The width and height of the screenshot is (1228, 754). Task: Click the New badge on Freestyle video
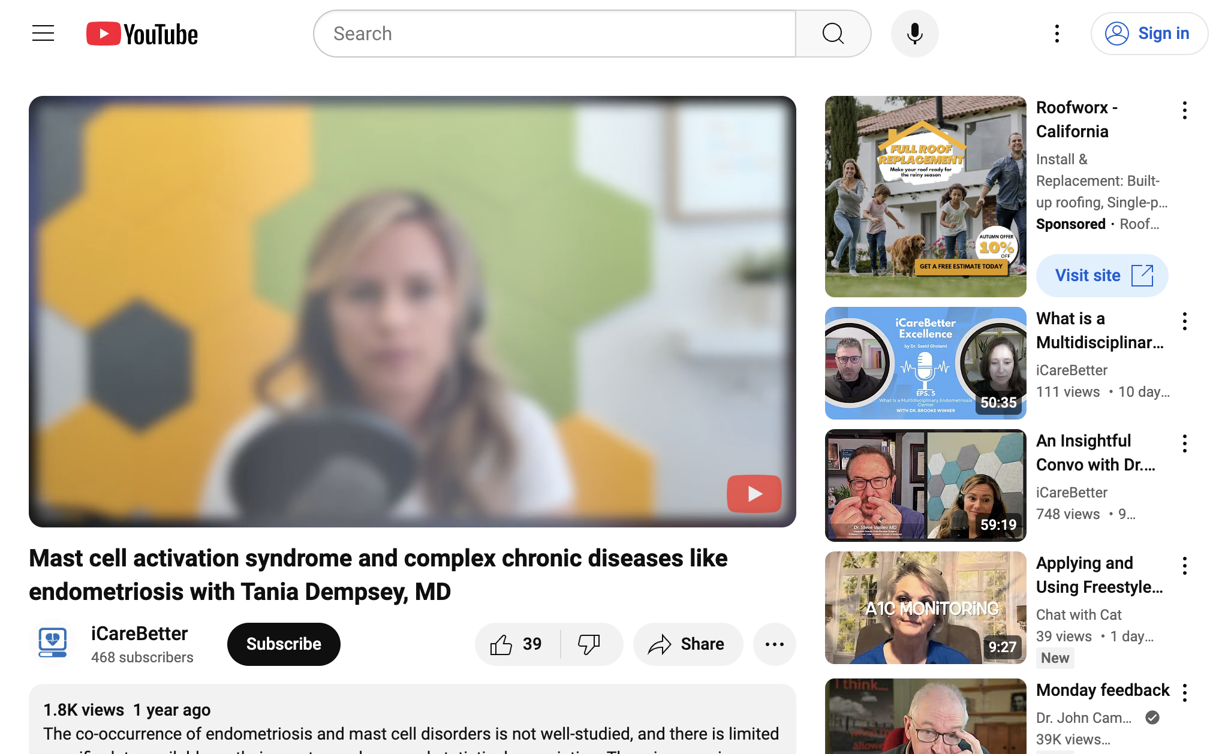click(x=1055, y=658)
